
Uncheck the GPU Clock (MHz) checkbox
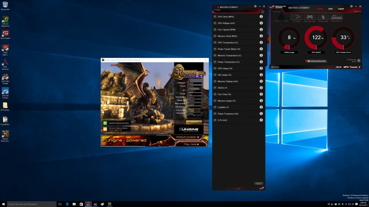point(215,17)
